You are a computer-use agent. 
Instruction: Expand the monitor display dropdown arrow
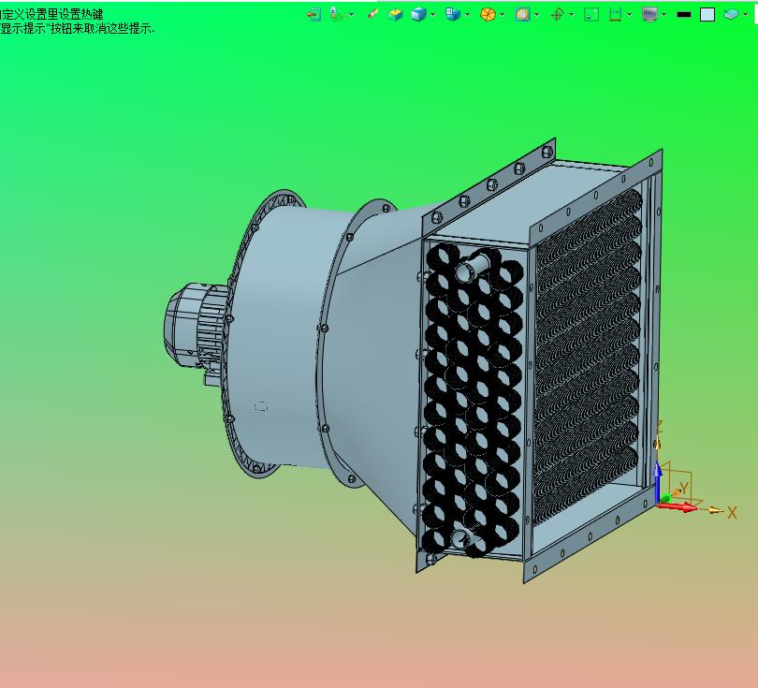[663, 15]
